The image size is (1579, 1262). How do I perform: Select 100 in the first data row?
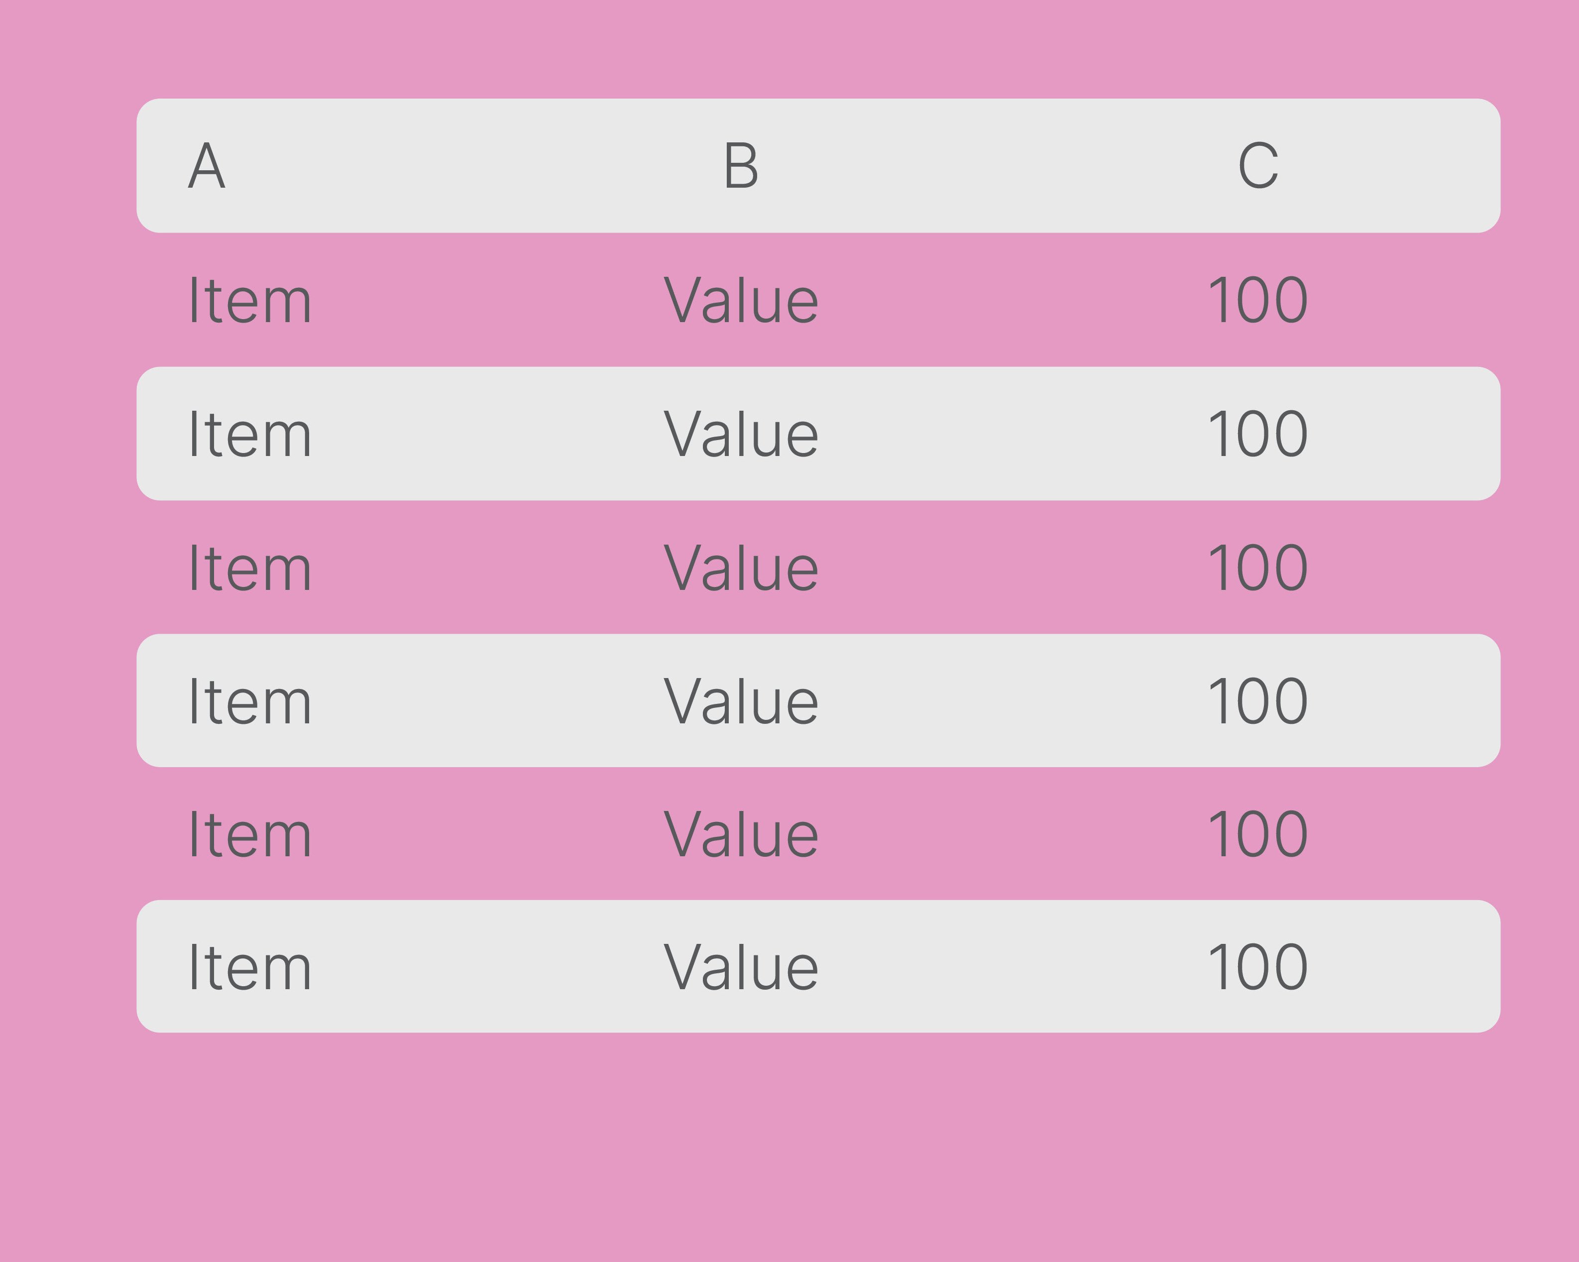point(1257,300)
